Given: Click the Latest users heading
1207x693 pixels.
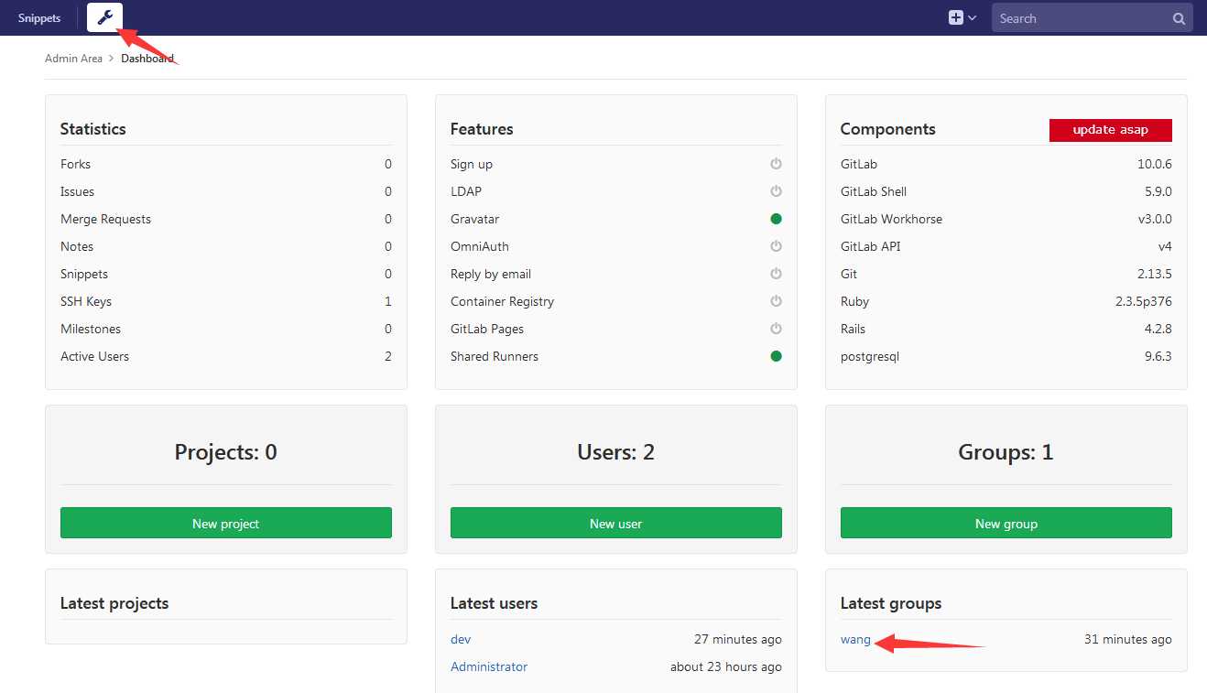Looking at the screenshot, I should (x=495, y=603).
